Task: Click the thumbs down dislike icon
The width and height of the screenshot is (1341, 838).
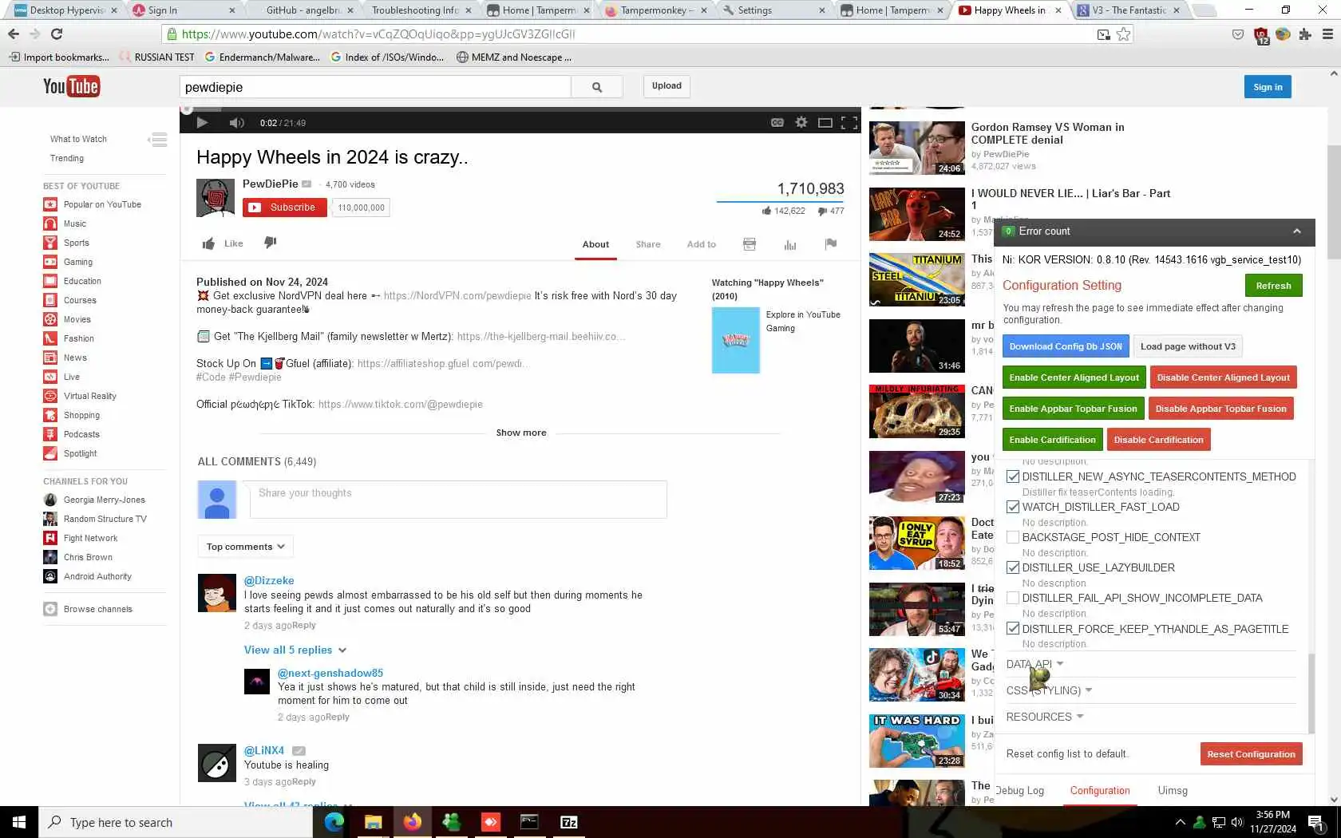Action: tap(271, 243)
